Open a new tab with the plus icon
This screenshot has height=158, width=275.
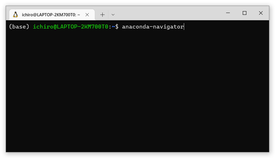[x=102, y=15]
